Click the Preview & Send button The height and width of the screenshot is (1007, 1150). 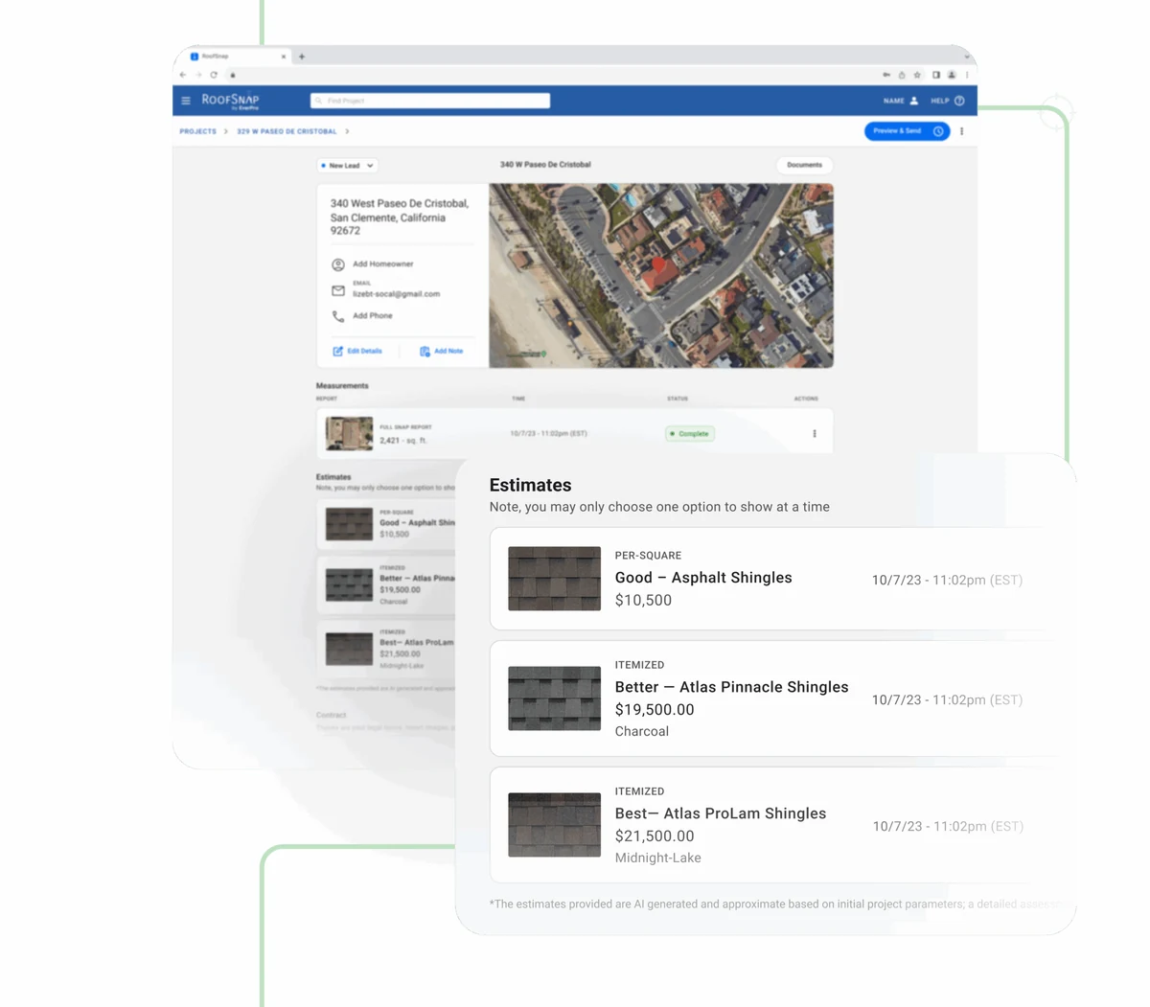[x=897, y=131]
